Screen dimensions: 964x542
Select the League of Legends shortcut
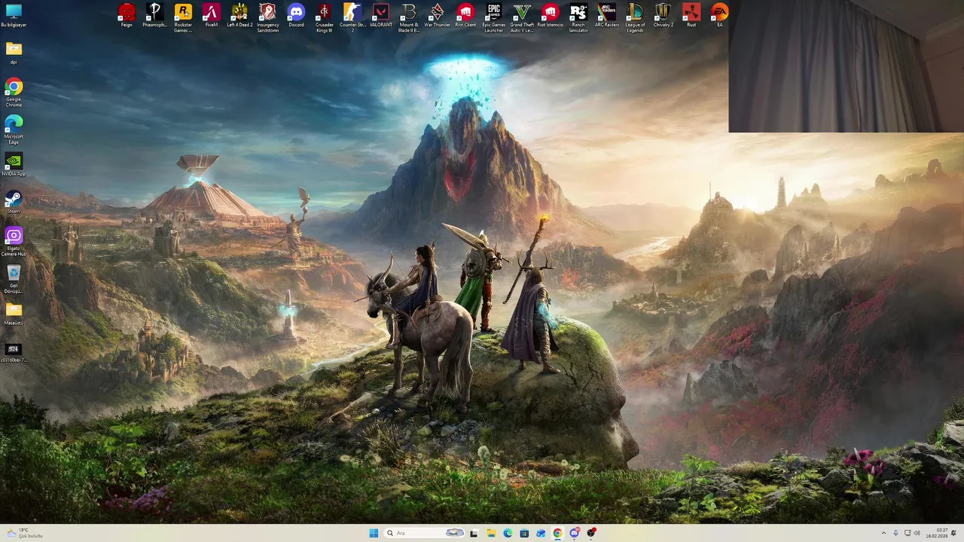point(635,17)
